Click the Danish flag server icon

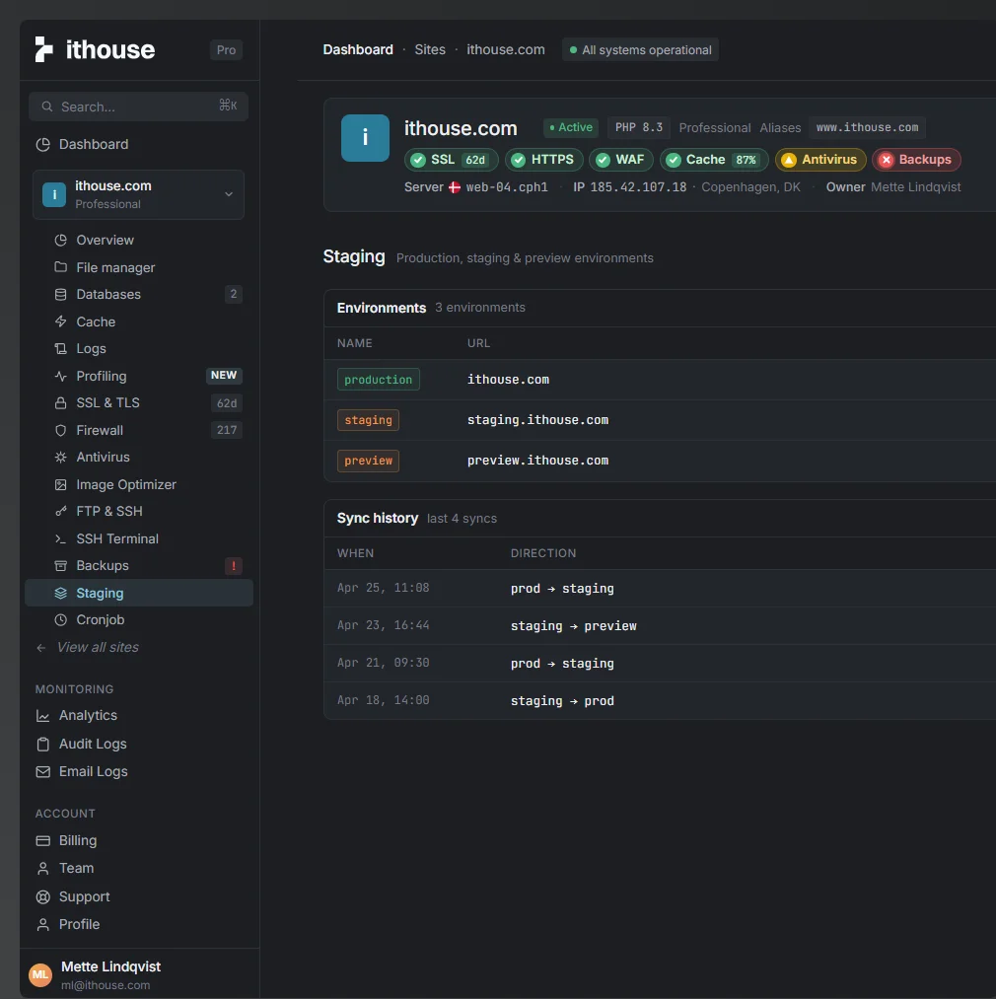click(455, 187)
